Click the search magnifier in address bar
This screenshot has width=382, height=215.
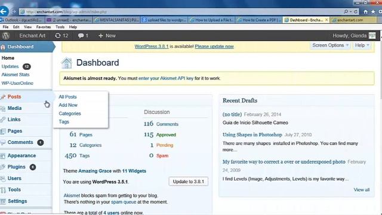click(x=346, y=11)
